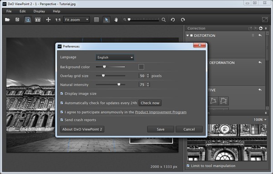The height and width of the screenshot is (174, 273).
Task: Click the large zoom-in magnifier icon
Action: point(163,20)
